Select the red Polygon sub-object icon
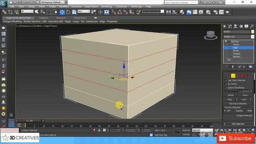Viewport: 256px width, 144px height. [x=242, y=76]
